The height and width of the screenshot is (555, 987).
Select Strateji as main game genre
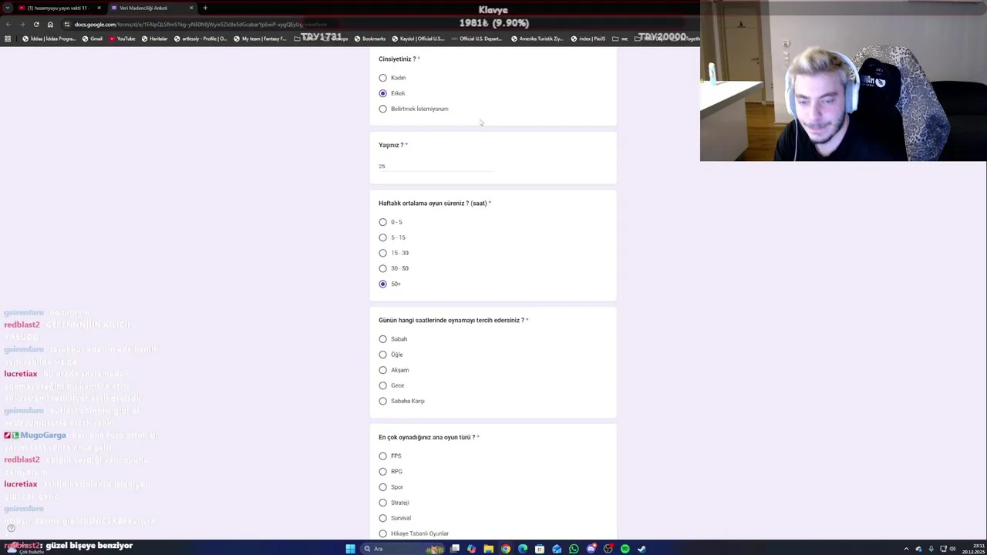pyautogui.click(x=382, y=503)
